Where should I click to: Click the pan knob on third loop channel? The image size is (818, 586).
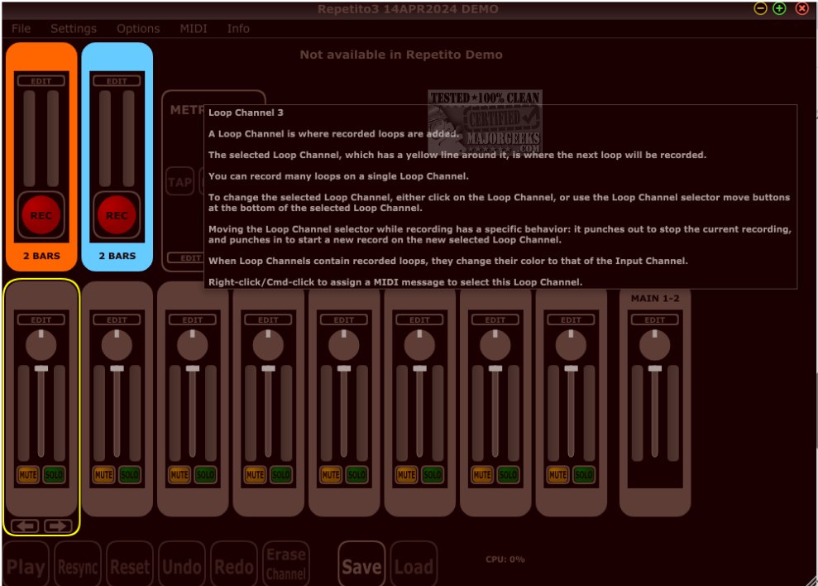point(193,344)
